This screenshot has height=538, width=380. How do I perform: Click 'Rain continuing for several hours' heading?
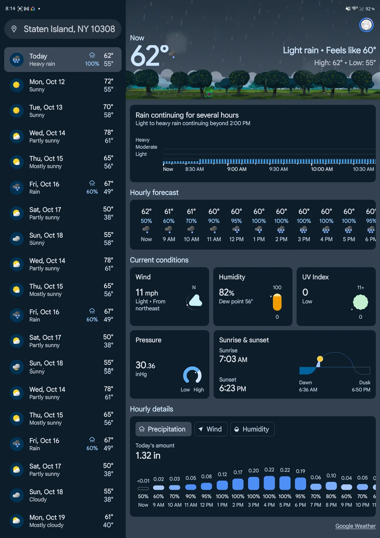click(x=187, y=115)
